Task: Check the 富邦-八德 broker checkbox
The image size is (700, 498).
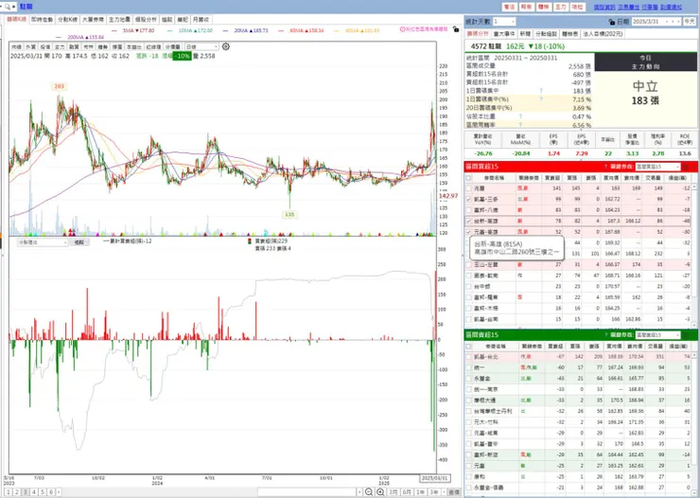Action: 468,210
